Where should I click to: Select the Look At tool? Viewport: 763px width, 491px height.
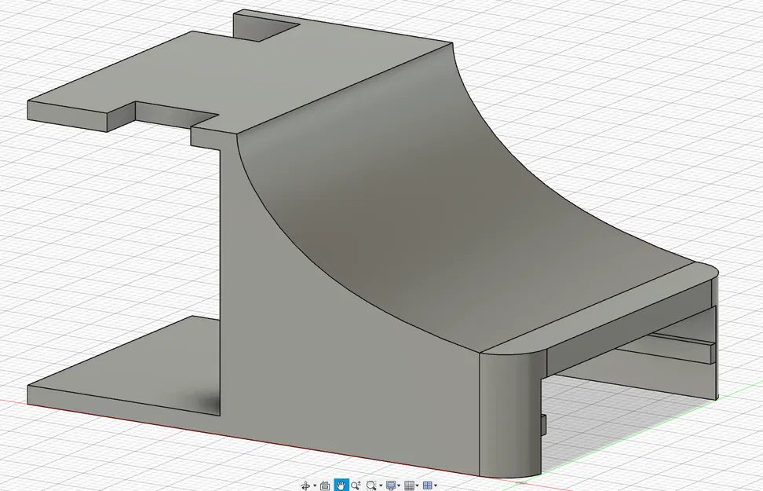pos(325,486)
